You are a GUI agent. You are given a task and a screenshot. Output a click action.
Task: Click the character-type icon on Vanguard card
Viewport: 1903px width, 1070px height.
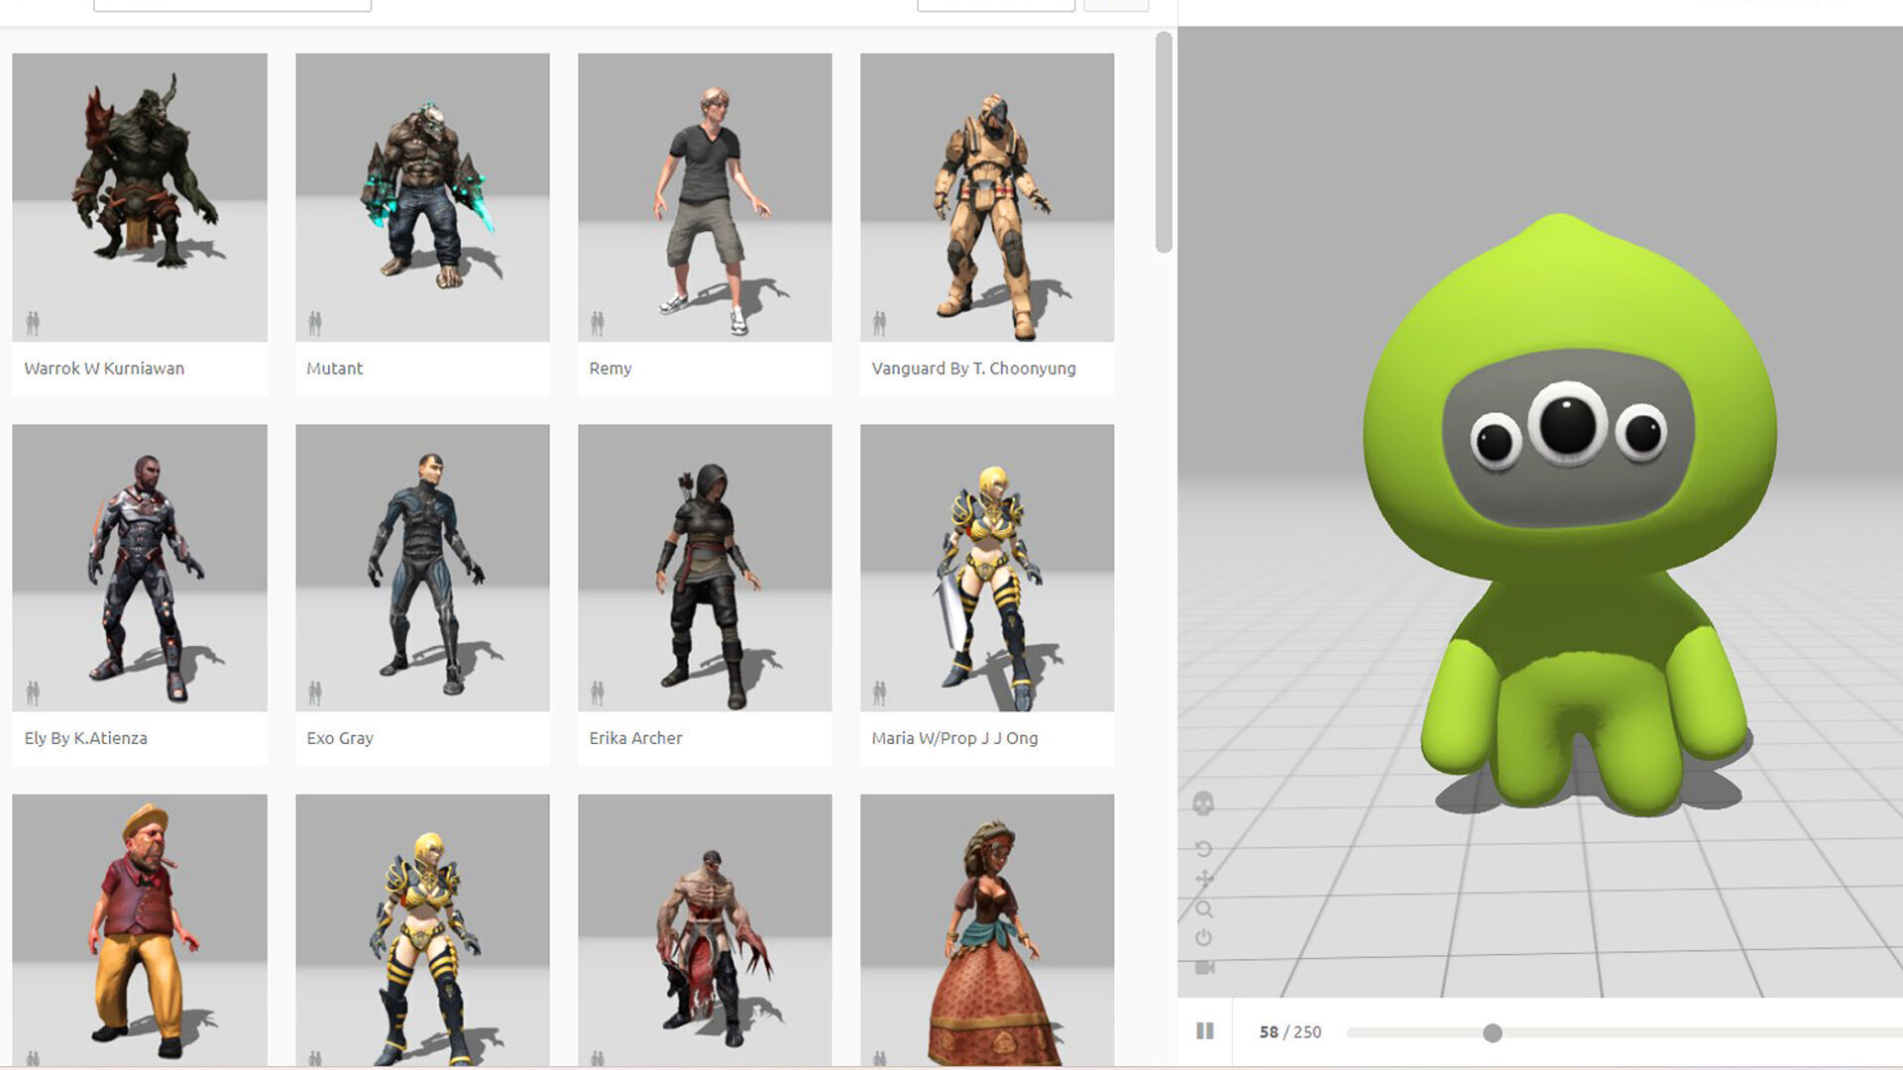coord(880,323)
